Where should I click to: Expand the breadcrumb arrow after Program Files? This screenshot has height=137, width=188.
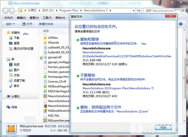click(81, 11)
